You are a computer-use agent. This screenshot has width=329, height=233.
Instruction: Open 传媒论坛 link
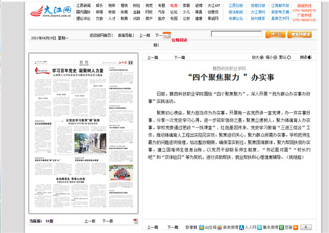click(x=236, y=19)
